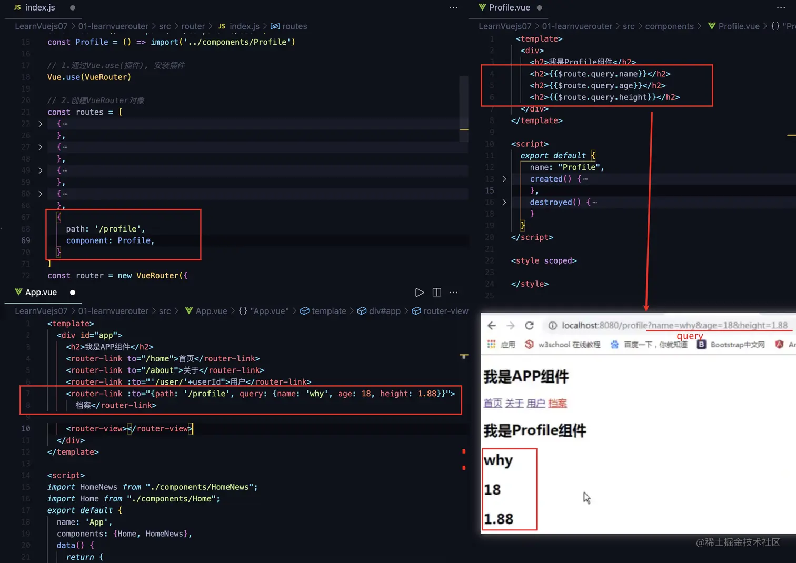Expand folded routes block at line 27
This screenshot has width=796, height=563.
tap(40, 147)
